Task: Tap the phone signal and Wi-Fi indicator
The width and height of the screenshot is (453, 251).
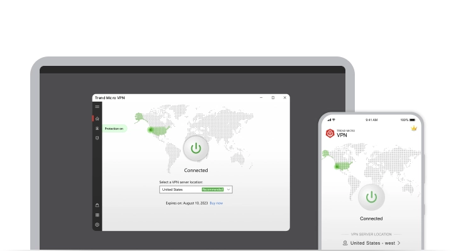Action: point(331,120)
